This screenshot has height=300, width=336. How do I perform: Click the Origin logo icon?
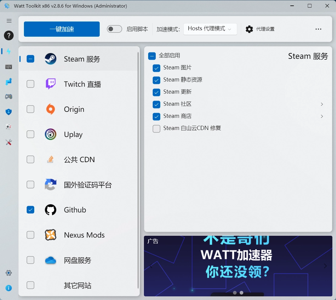coord(51,109)
